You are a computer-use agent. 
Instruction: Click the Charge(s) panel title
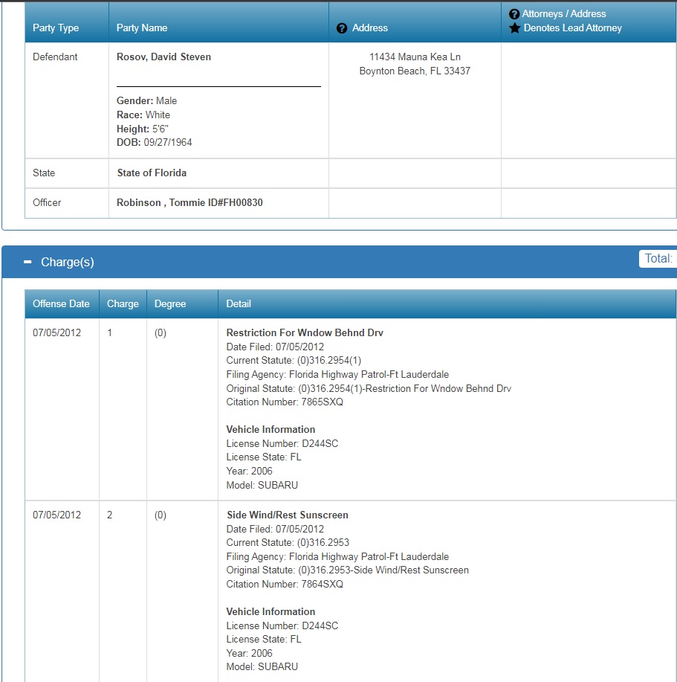pos(68,263)
